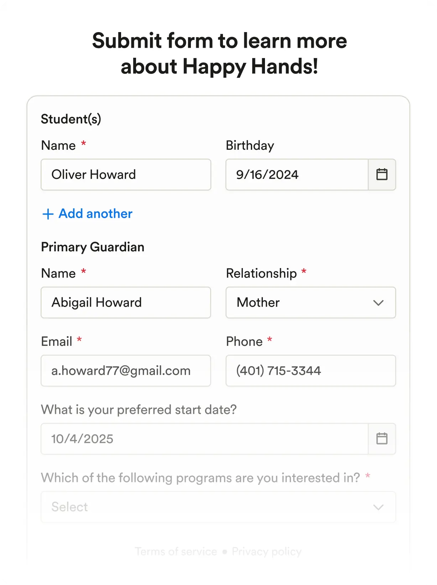Click the plus icon beside Add another
437x585 pixels.
48,214
